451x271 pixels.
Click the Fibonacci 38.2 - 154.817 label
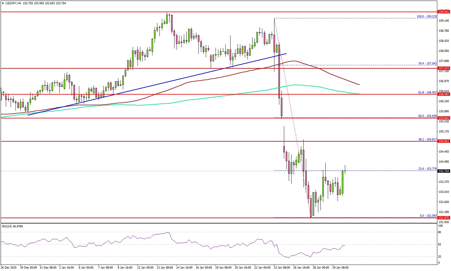tap(427, 139)
